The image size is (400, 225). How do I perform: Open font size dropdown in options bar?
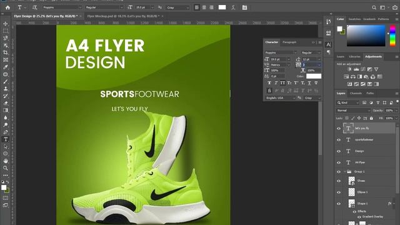pyautogui.click(x=152, y=7)
